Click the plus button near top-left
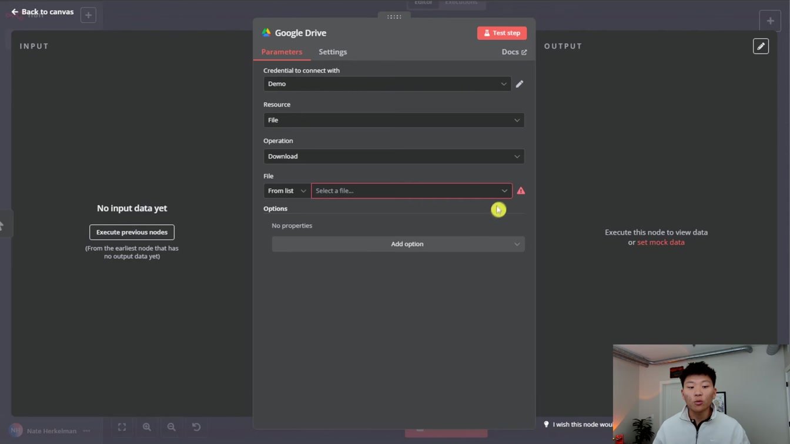The width and height of the screenshot is (790, 444). coord(88,15)
